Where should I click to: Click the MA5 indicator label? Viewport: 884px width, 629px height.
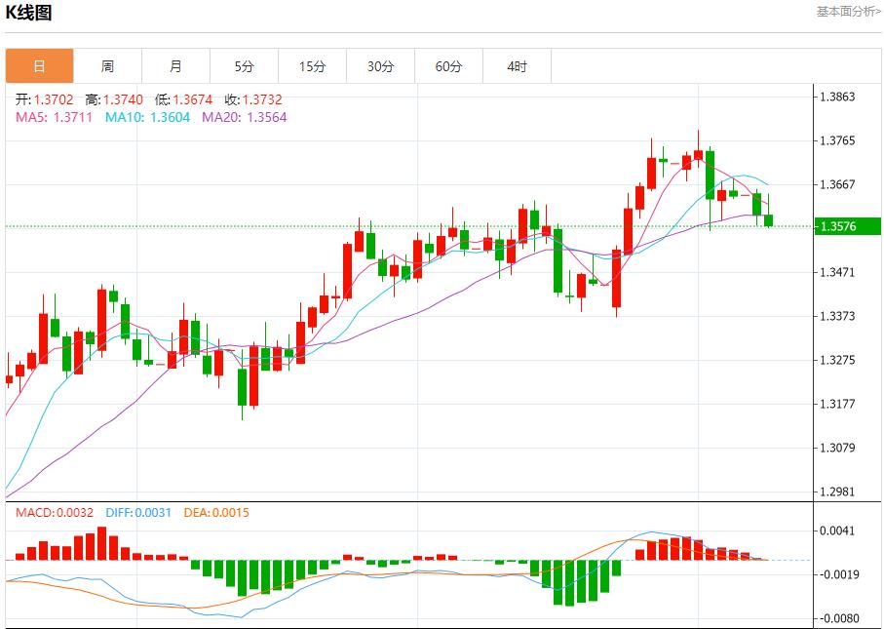(x=55, y=117)
